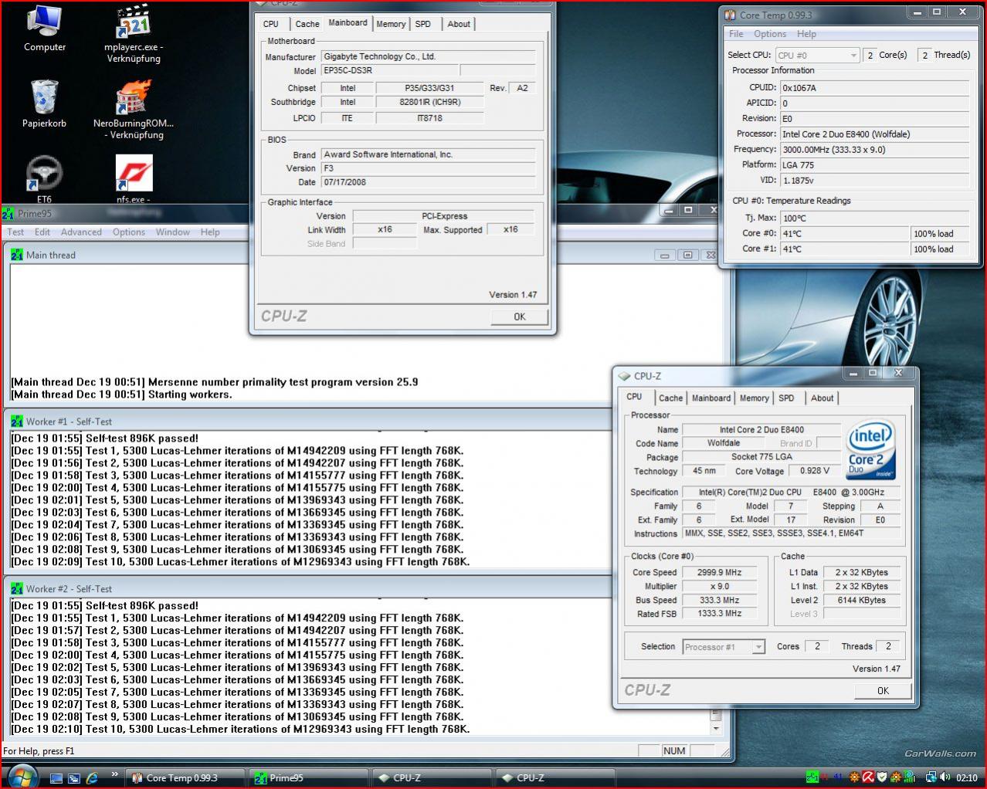The width and height of the screenshot is (987, 789).
Task: Expand the Quick Launch overflow chevron
Action: [x=115, y=774]
